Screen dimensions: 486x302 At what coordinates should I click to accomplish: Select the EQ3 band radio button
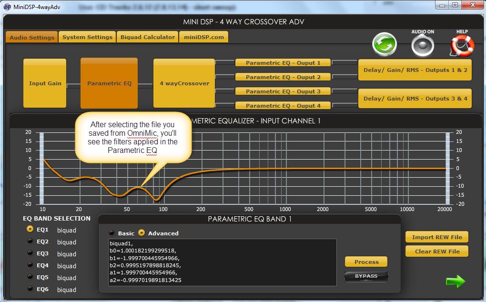(x=30, y=253)
